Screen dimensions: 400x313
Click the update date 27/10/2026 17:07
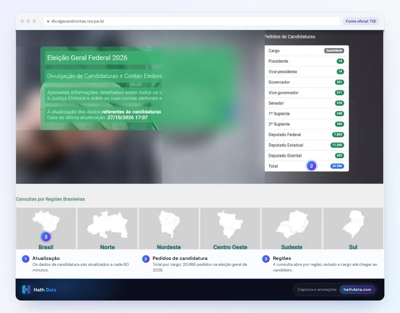127,117
